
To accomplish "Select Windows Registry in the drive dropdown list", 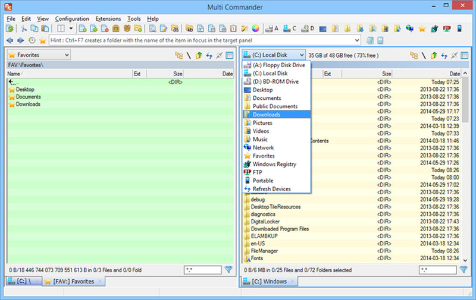I will point(277,164).
